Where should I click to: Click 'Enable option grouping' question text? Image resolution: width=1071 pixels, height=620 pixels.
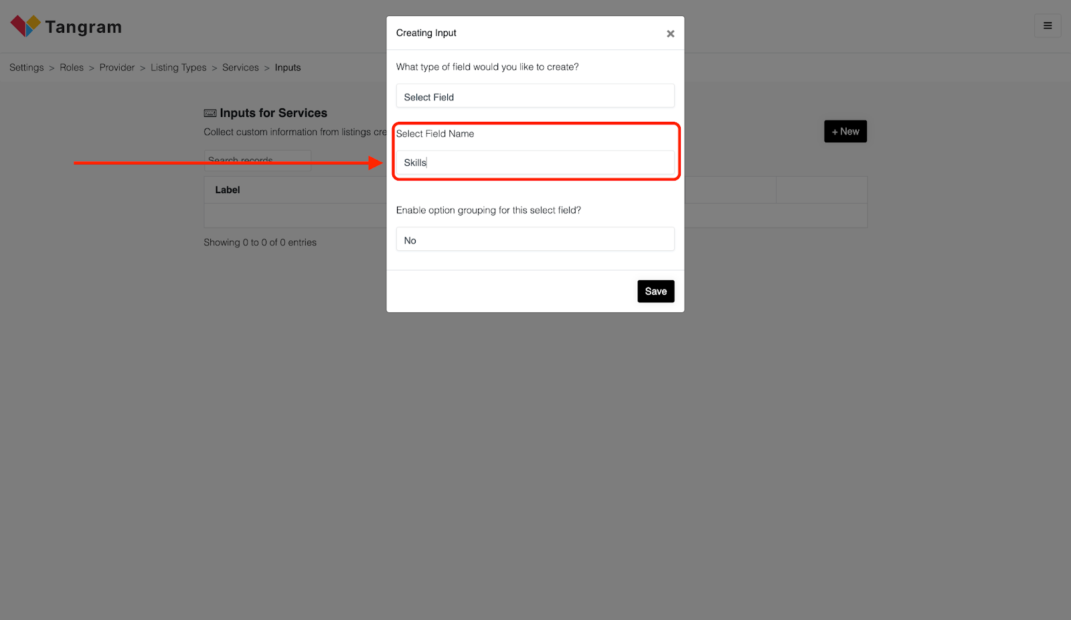pyautogui.click(x=489, y=210)
